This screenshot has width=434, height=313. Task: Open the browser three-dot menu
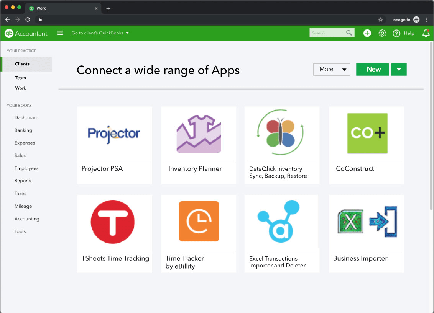pyautogui.click(x=427, y=20)
